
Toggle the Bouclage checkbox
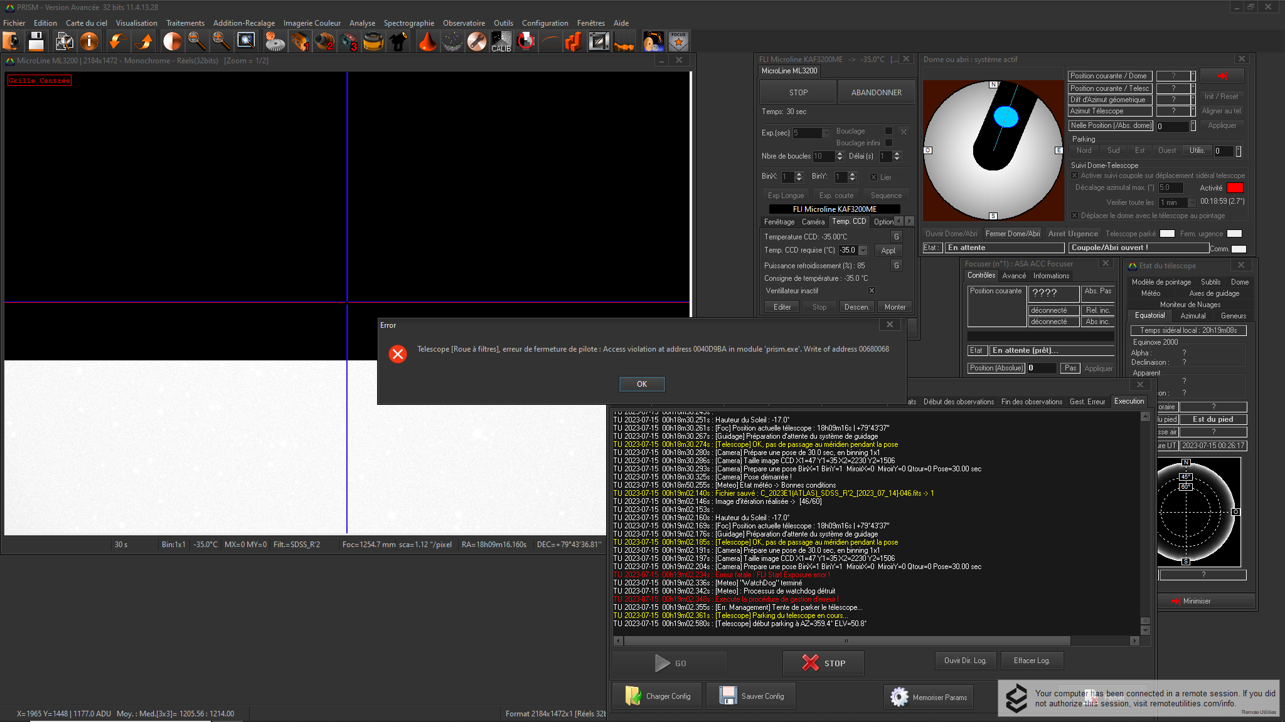(x=888, y=131)
